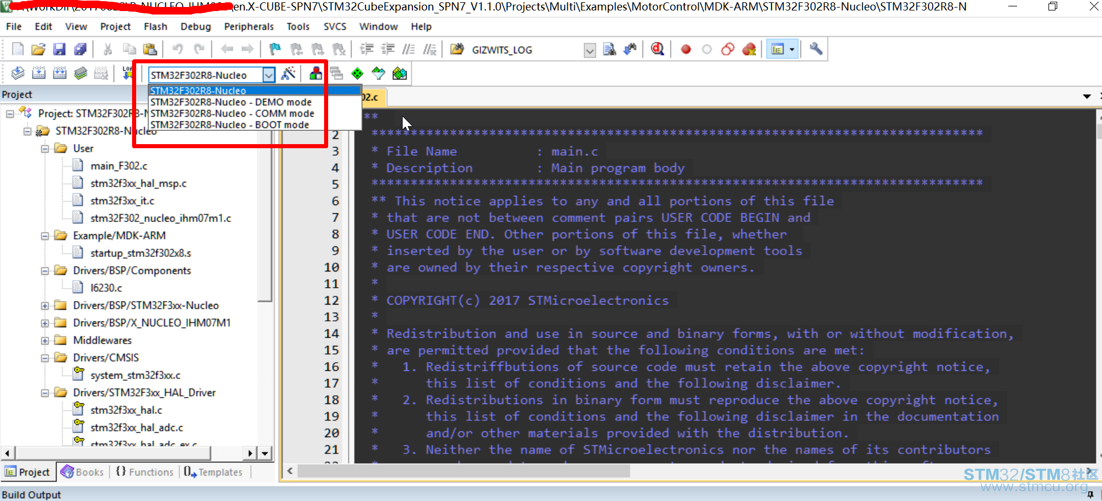The width and height of the screenshot is (1102, 501).
Task: Open Options for Target
Action: [x=288, y=73]
